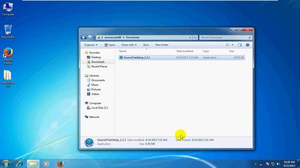Image resolution: width=300 pixels, height=168 pixels.
Task: Click the Open toolbar button
Action: (110, 45)
